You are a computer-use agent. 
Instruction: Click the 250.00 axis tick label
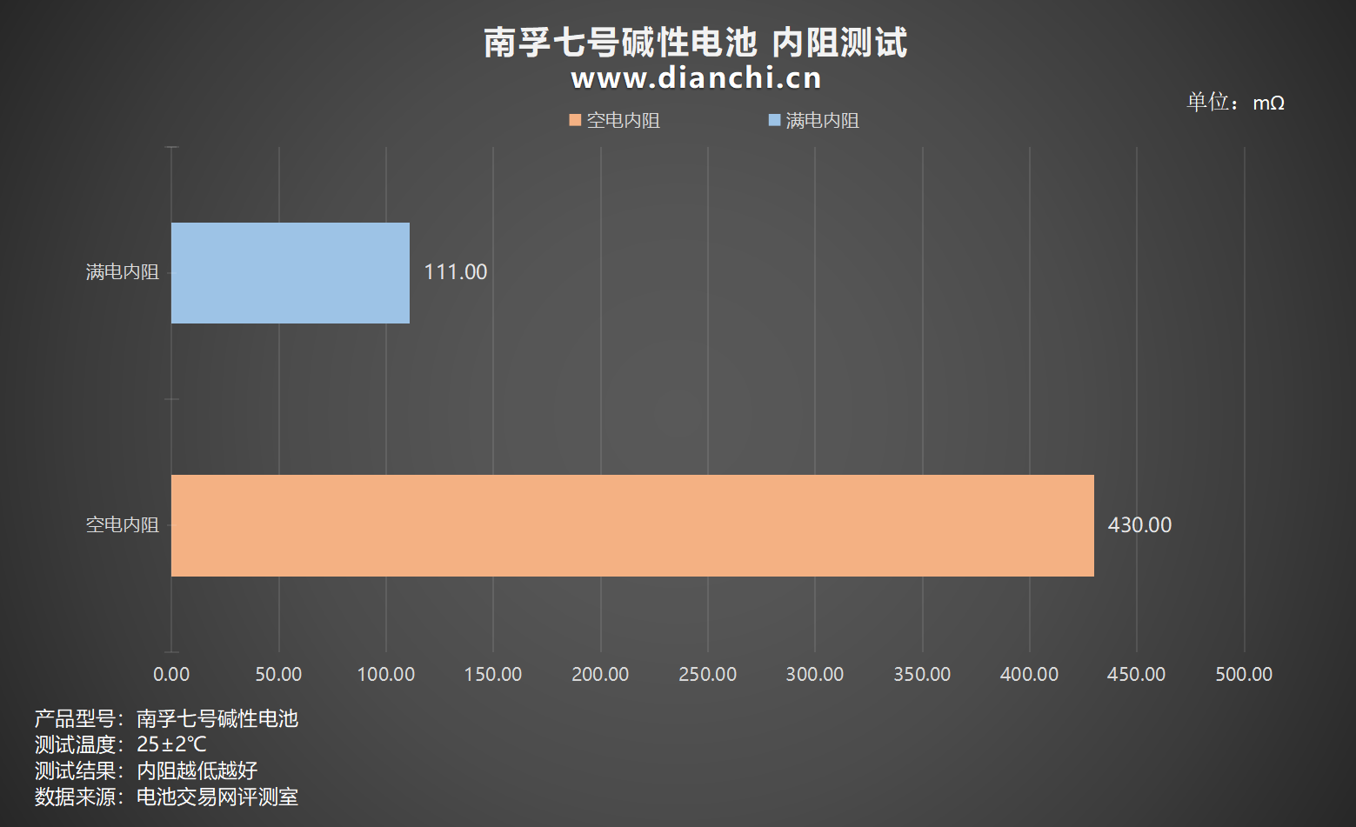pyautogui.click(x=708, y=674)
